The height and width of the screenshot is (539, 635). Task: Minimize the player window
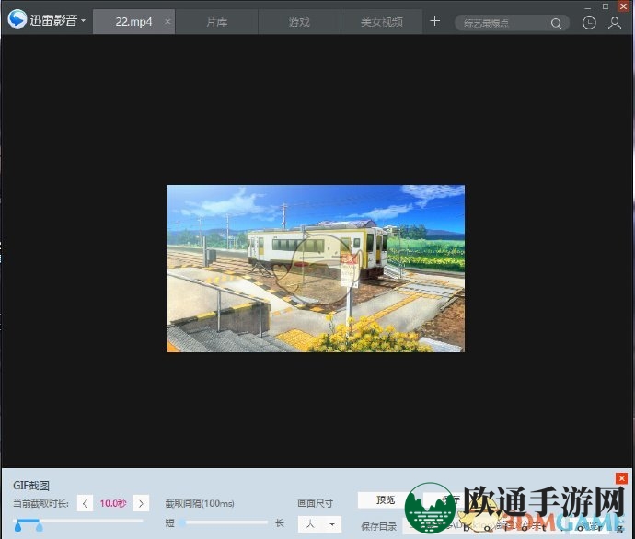coord(588,6)
